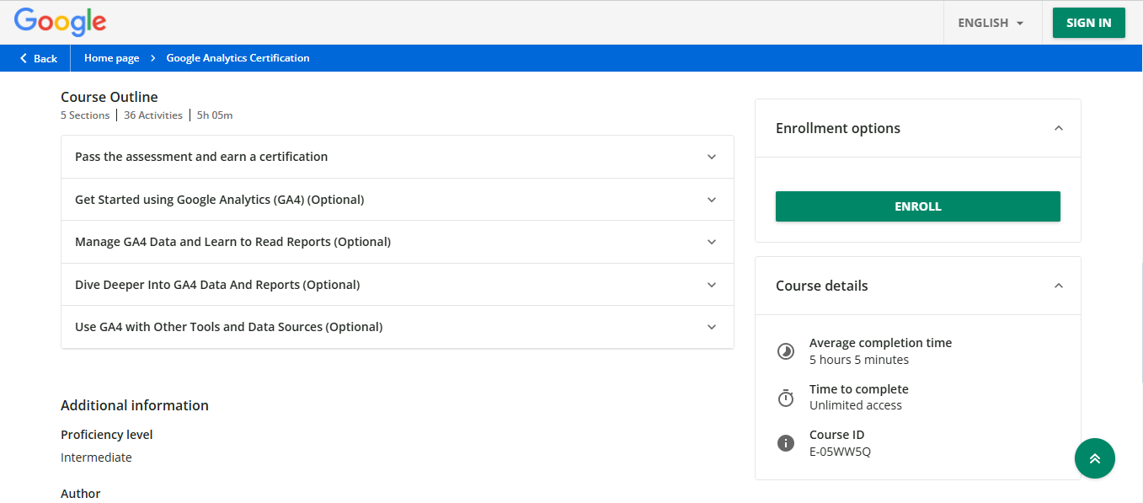Click the stopwatch icon beside Time to complete
Viewport: 1143px width, 503px height.
tap(785, 397)
